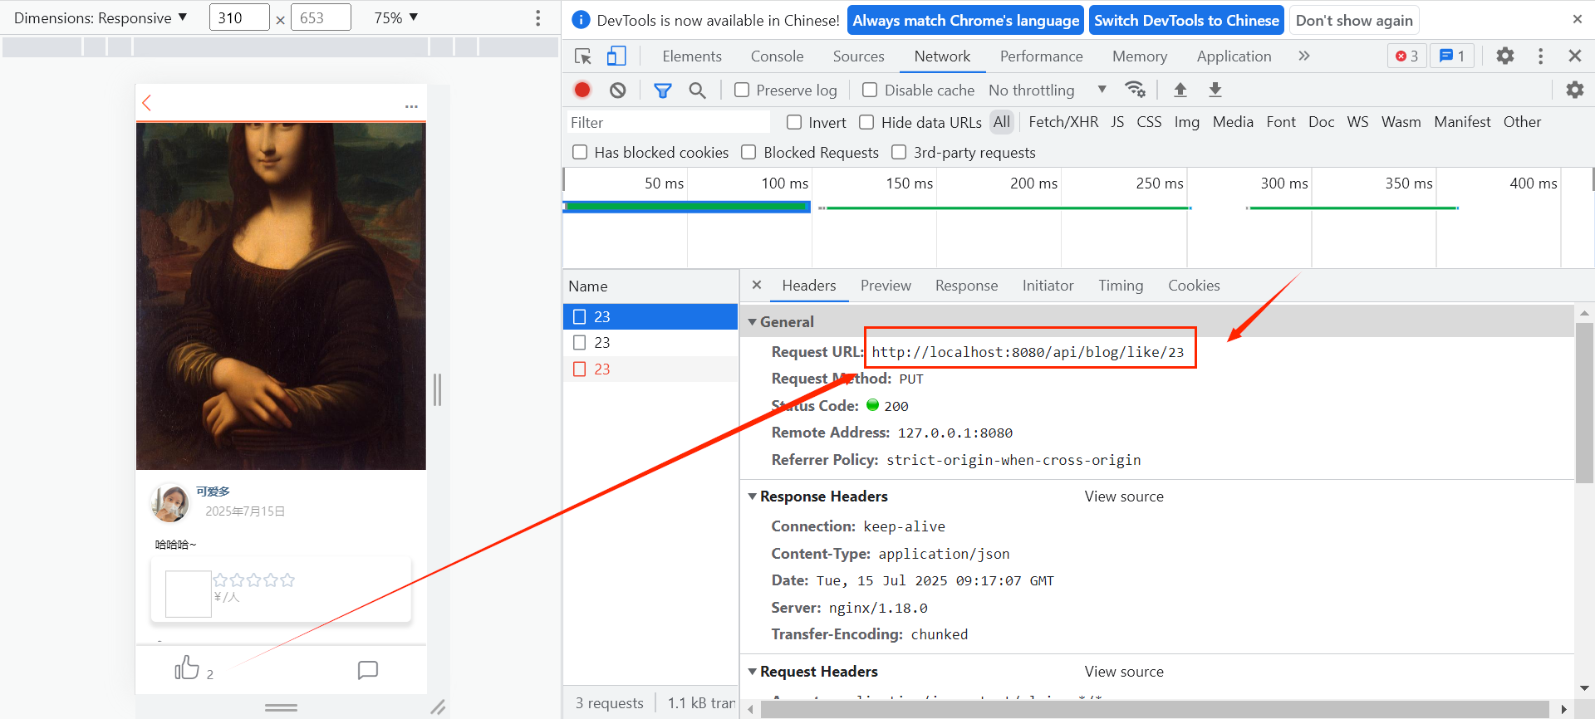Image resolution: width=1595 pixels, height=719 pixels.
Task: Open comments with the speech bubble icon
Action: pyautogui.click(x=368, y=670)
